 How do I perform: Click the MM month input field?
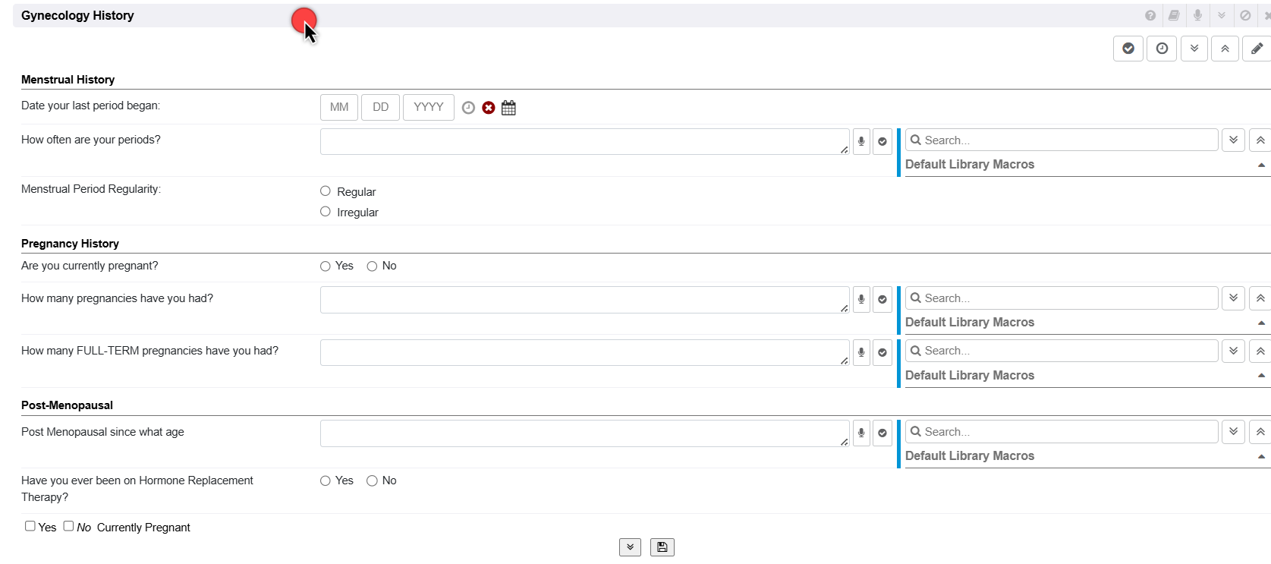tap(339, 107)
